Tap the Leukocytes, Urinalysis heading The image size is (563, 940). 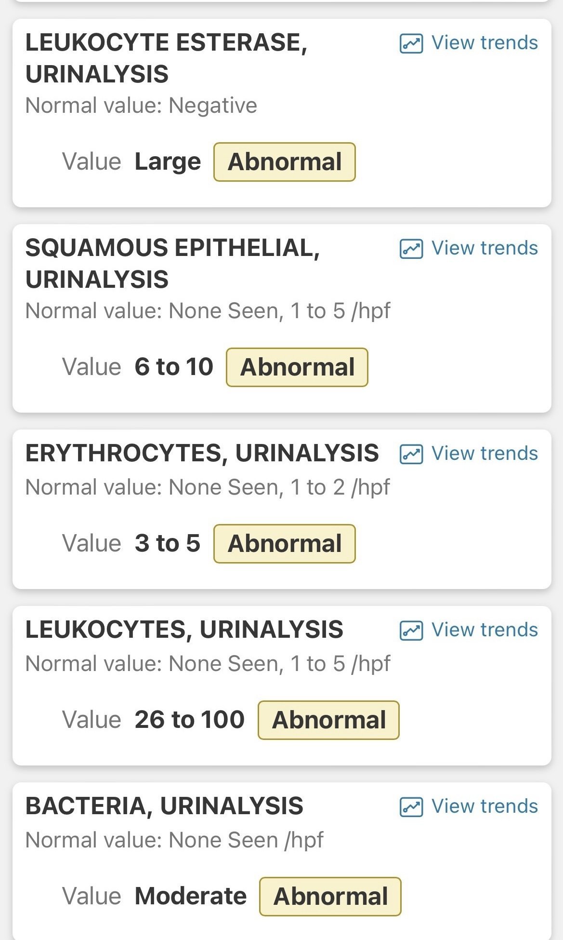184,630
